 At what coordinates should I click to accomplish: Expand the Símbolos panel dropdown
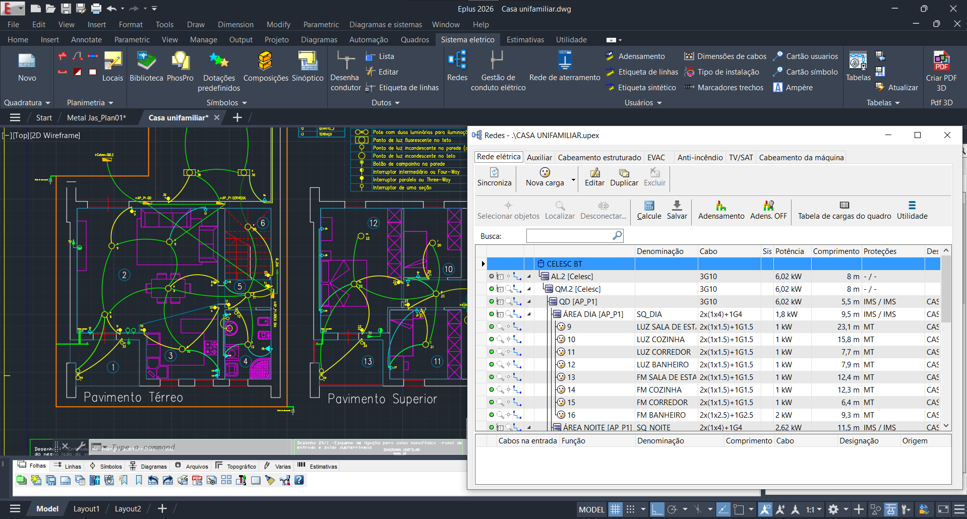point(245,103)
